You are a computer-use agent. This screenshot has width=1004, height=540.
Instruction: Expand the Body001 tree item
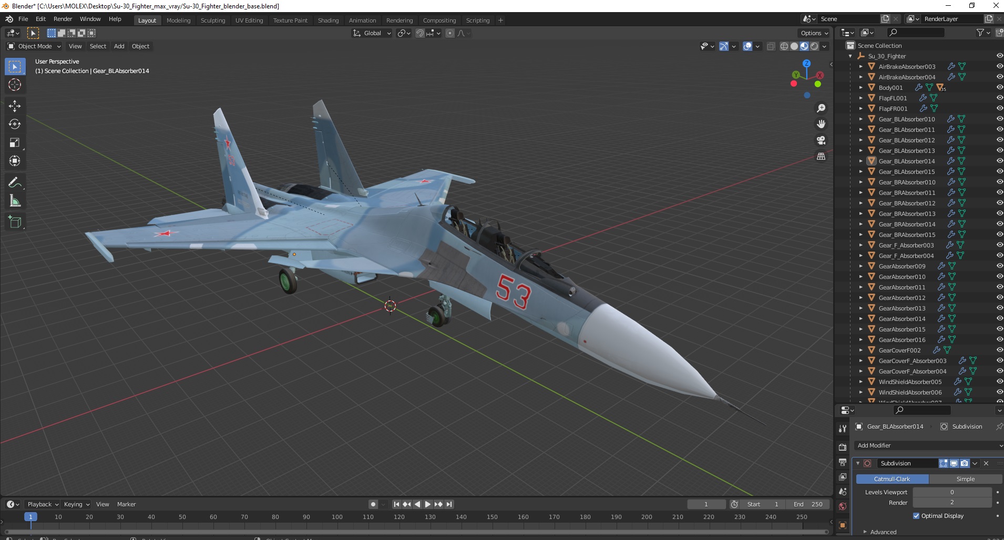[x=860, y=87]
